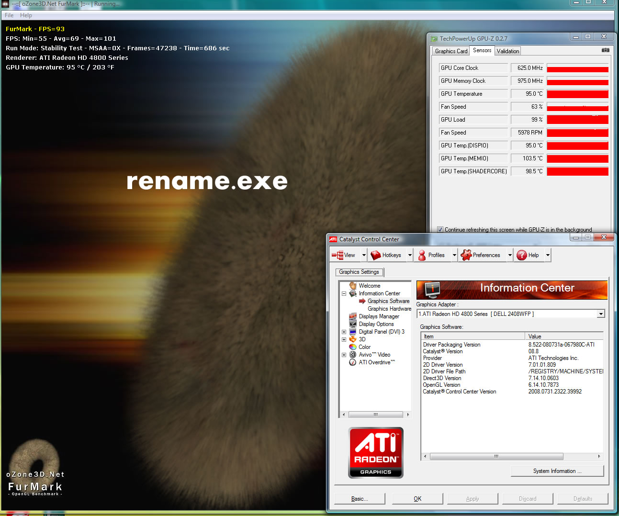Image resolution: width=619 pixels, height=516 pixels.
Task: Click the GPU-Z camera screenshot icon
Action: [605, 50]
